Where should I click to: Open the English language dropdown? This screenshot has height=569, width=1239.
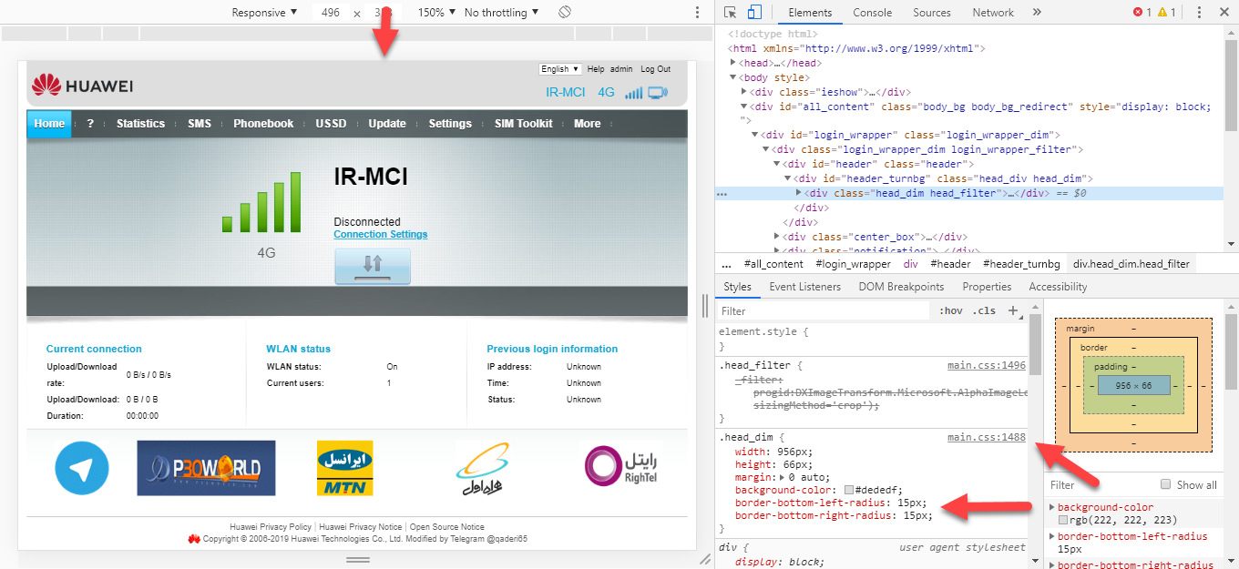[x=560, y=69]
